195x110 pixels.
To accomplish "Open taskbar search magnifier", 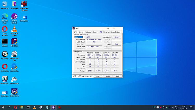I will tap(9, 107).
